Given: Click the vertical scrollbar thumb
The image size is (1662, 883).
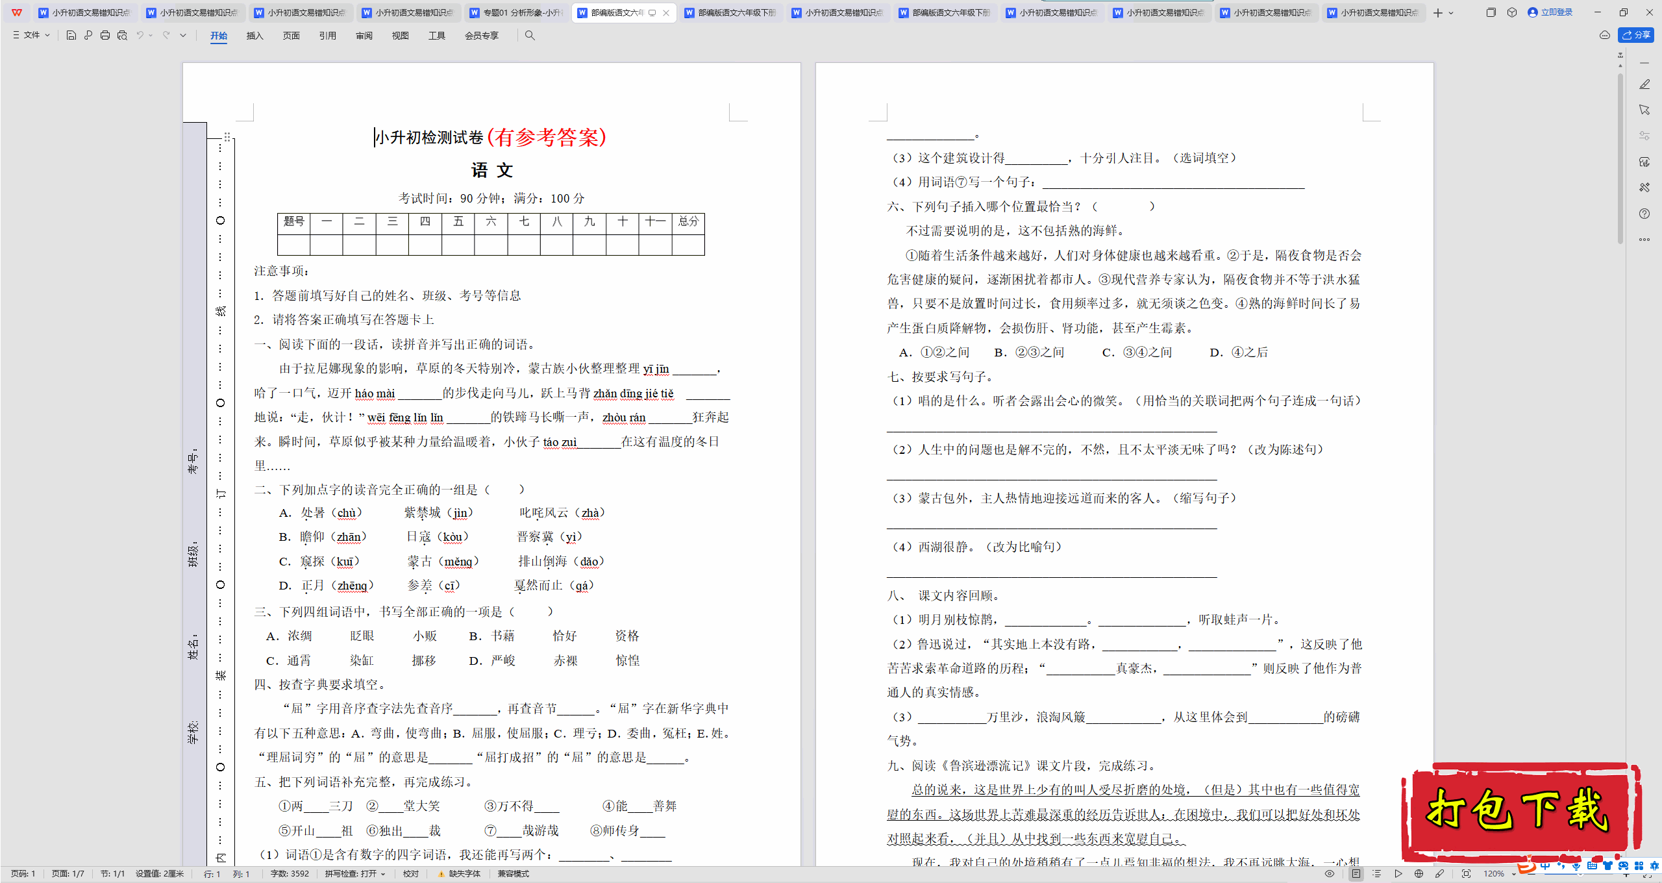Looking at the screenshot, I should (x=1620, y=159).
